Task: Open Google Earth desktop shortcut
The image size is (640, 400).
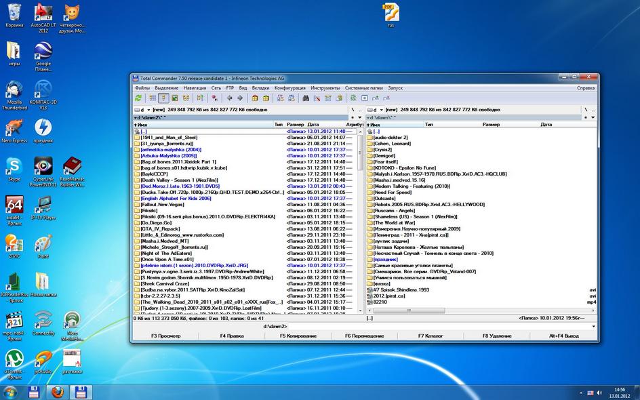Action: coord(43,56)
